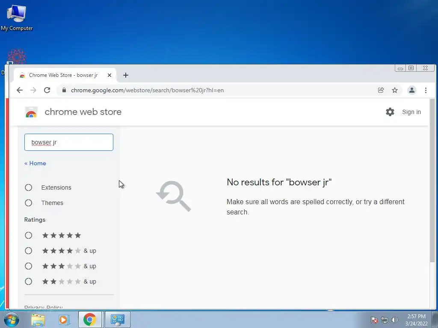Open the network tray icon
438x328 pixels.
point(385,319)
